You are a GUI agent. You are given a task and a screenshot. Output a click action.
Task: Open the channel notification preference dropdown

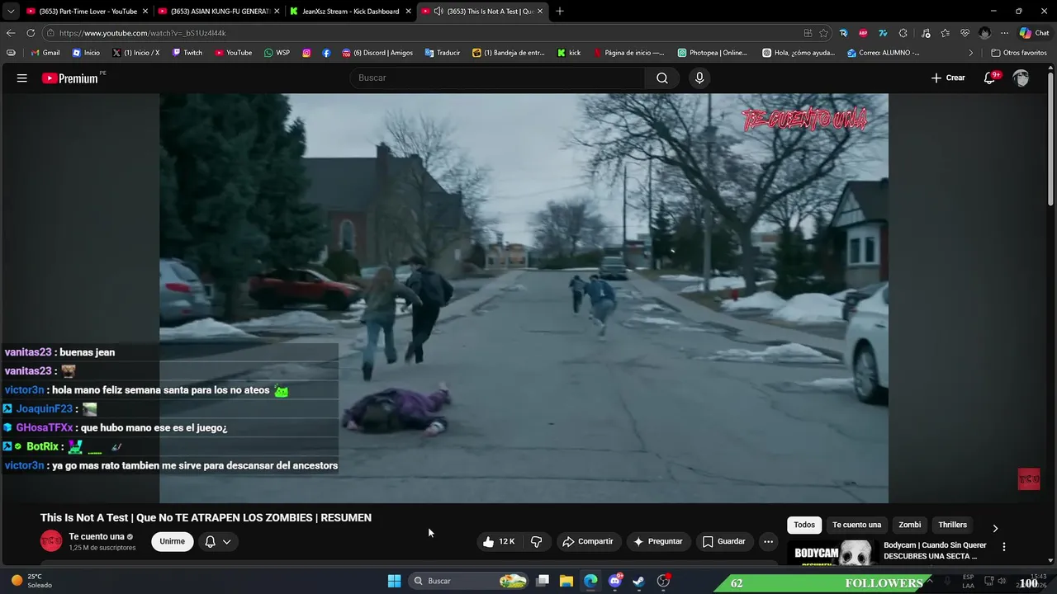(218, 541)
